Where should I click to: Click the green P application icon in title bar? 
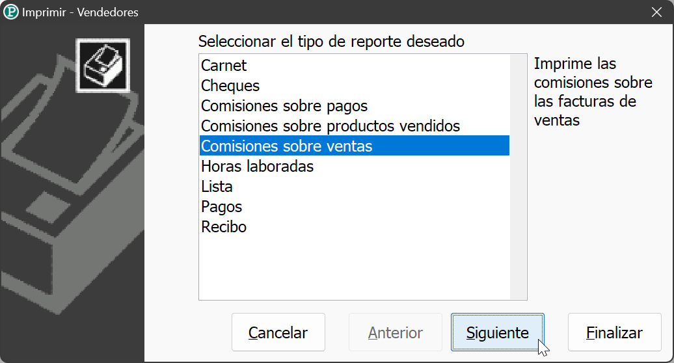tap(11, 12)
